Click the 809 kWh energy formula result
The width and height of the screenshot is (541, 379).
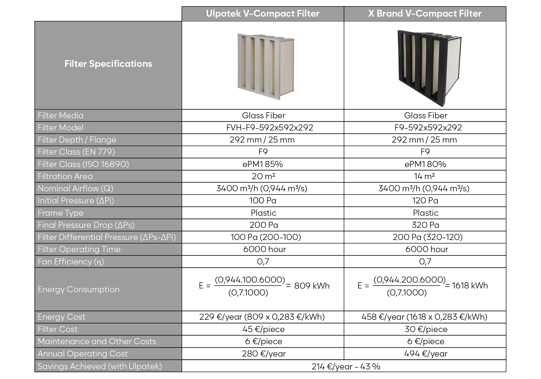point(312,286)
